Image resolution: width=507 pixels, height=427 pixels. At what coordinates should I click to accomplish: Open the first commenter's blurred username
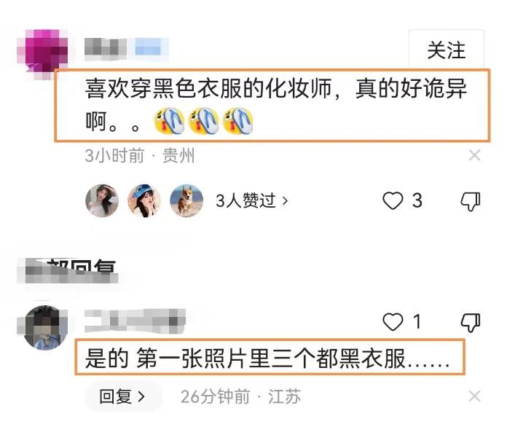[127, 49]
